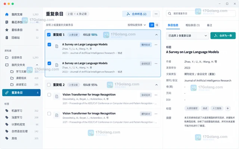The image size is (239, 149).
Task: Open more options for the 期刊论文 Vision Transformer record
Action: pos(156,114)
